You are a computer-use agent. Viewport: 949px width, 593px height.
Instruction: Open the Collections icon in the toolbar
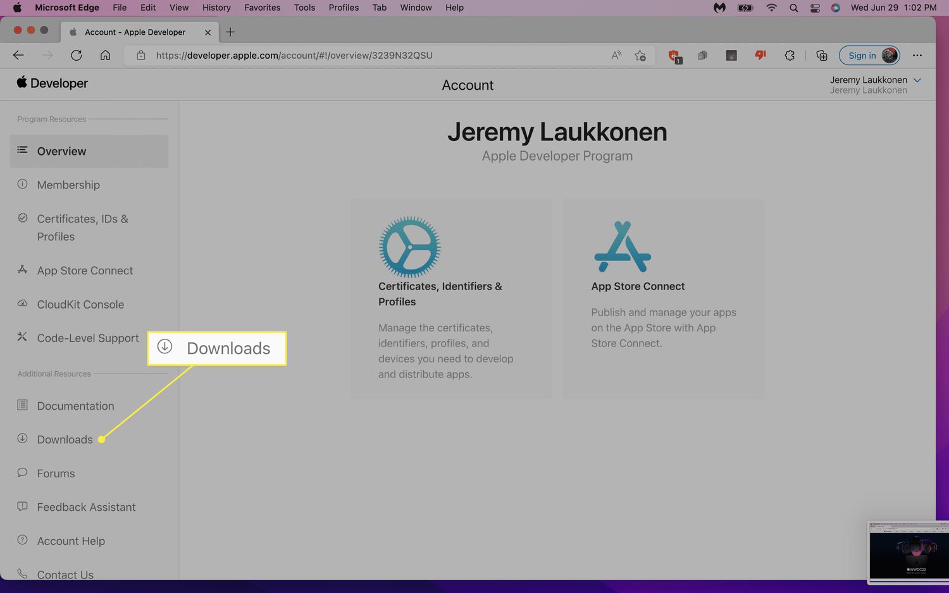(822, 56)
